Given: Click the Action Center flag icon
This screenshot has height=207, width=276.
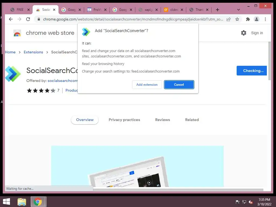Looking at the screenshot, I should click(238, 202).
